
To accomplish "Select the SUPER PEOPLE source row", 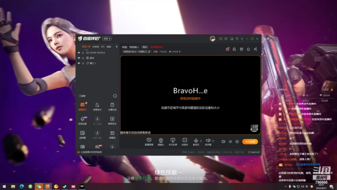I will [x=97, y=52].
